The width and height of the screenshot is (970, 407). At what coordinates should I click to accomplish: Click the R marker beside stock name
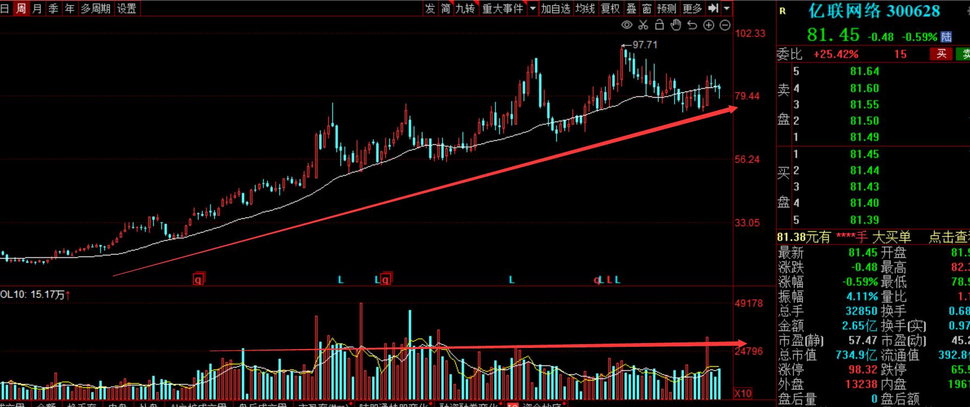782,11
